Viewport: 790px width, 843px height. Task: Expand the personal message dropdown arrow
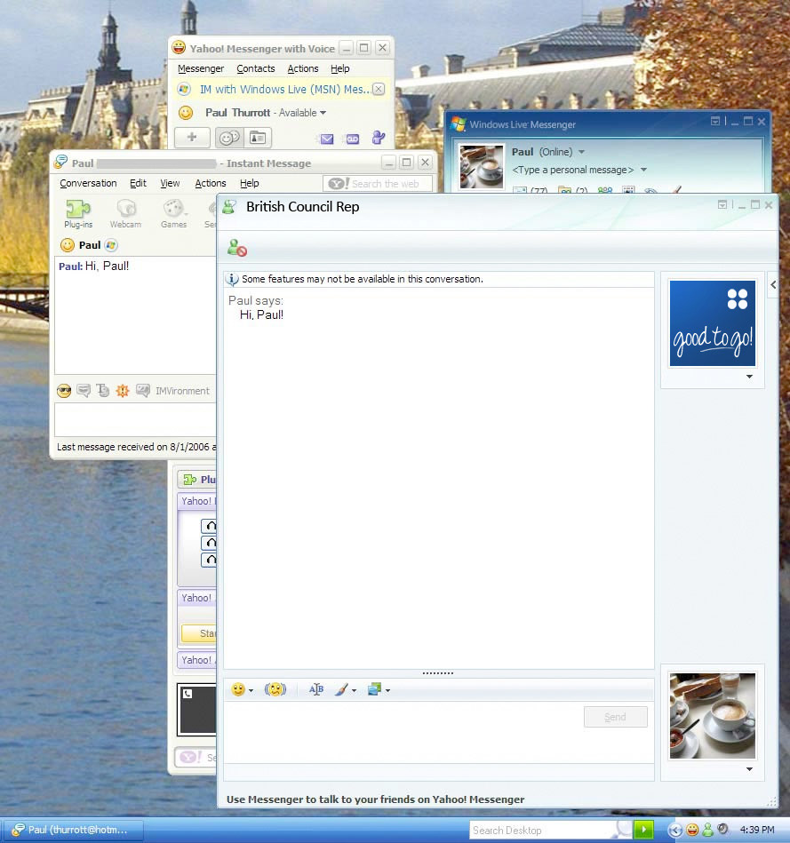643,170
